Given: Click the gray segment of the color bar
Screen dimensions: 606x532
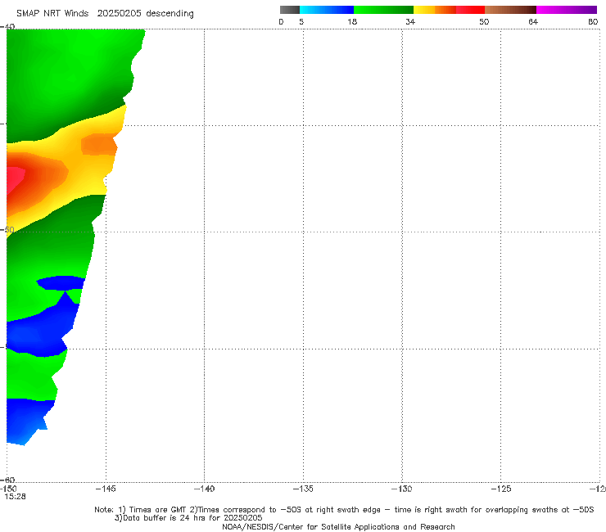Looking at the screenshot, I should click(290, 10).
